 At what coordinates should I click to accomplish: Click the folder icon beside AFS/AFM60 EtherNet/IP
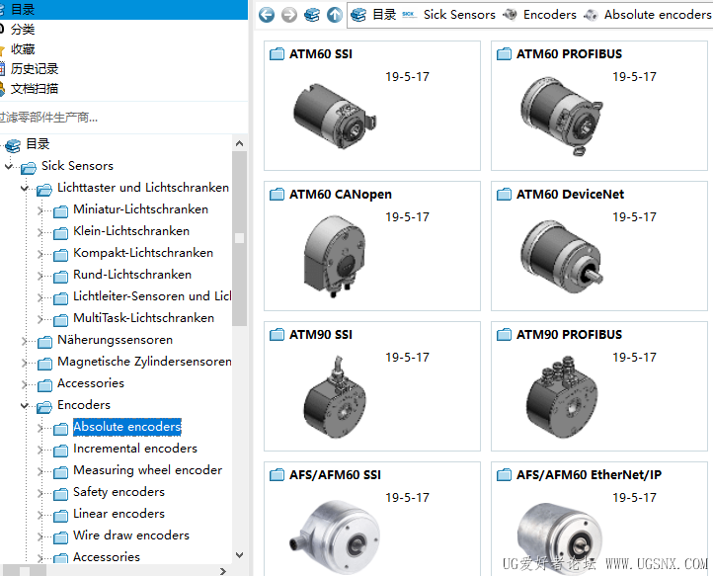[x=504, y=475]
